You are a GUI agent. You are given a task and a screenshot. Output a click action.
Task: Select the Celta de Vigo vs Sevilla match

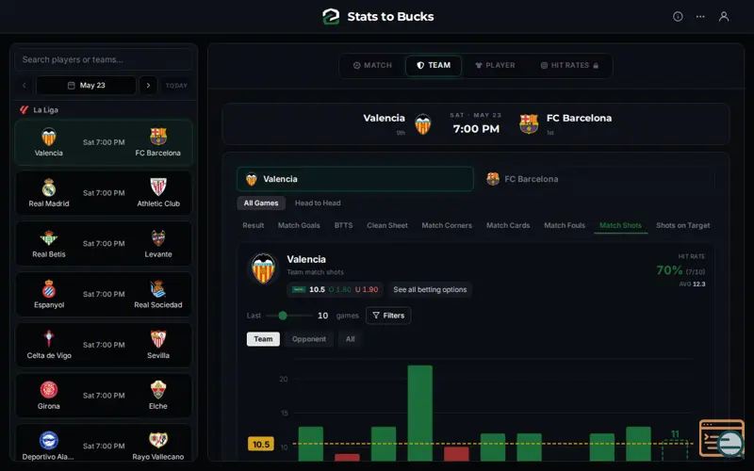104,345
